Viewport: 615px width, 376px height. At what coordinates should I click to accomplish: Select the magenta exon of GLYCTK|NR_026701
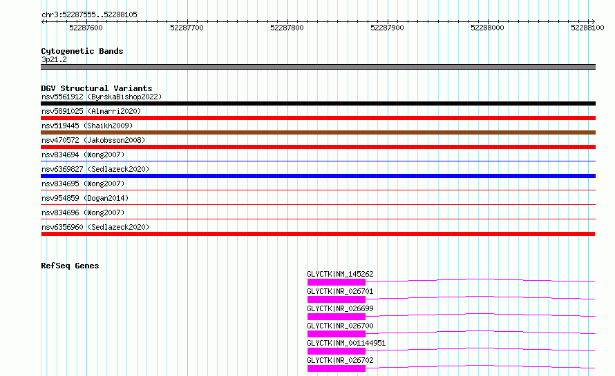tap(337, 299)
